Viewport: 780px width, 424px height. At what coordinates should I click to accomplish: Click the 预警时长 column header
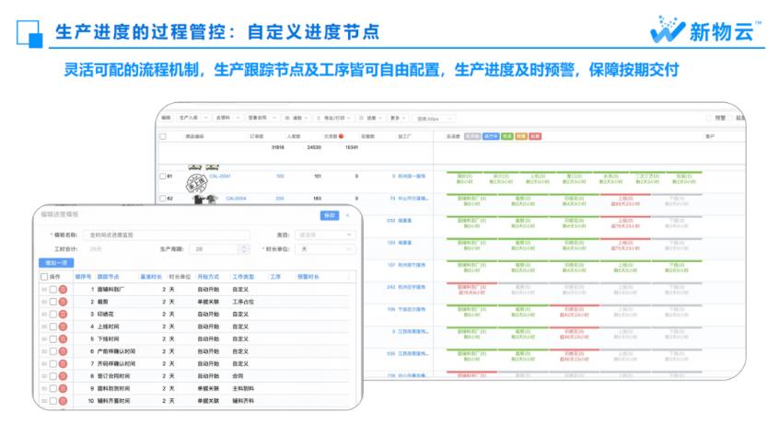pos(308,277)
